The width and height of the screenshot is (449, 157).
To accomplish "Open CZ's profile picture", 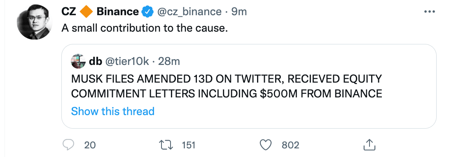I will (x=35, y=22).
